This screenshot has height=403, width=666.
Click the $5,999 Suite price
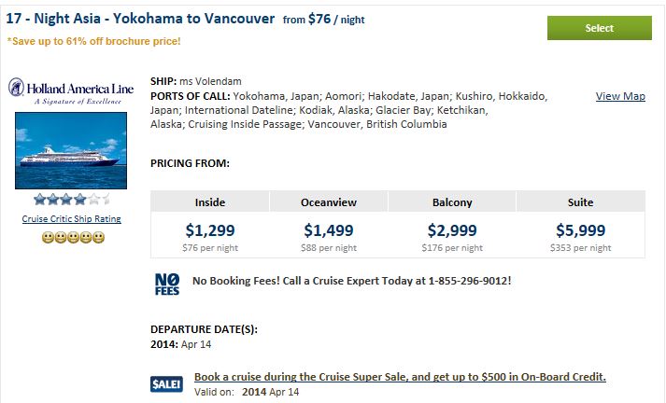point(580,230)
